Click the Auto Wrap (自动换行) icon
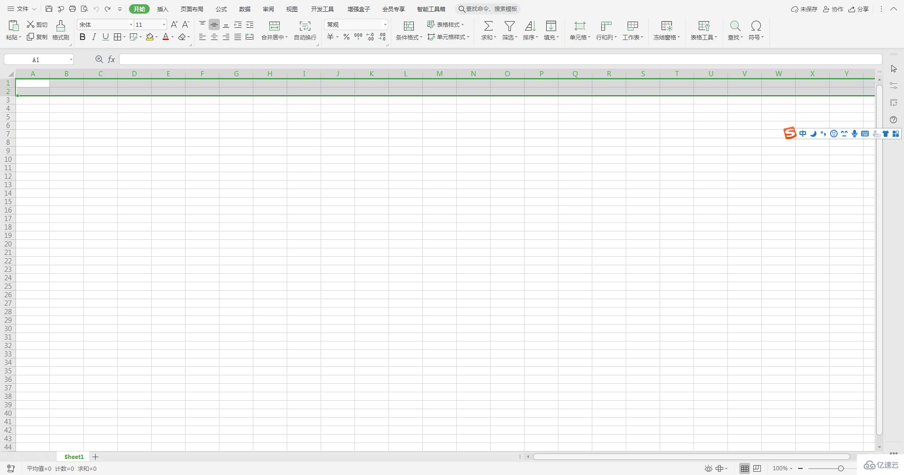 [x=305, y=25]
